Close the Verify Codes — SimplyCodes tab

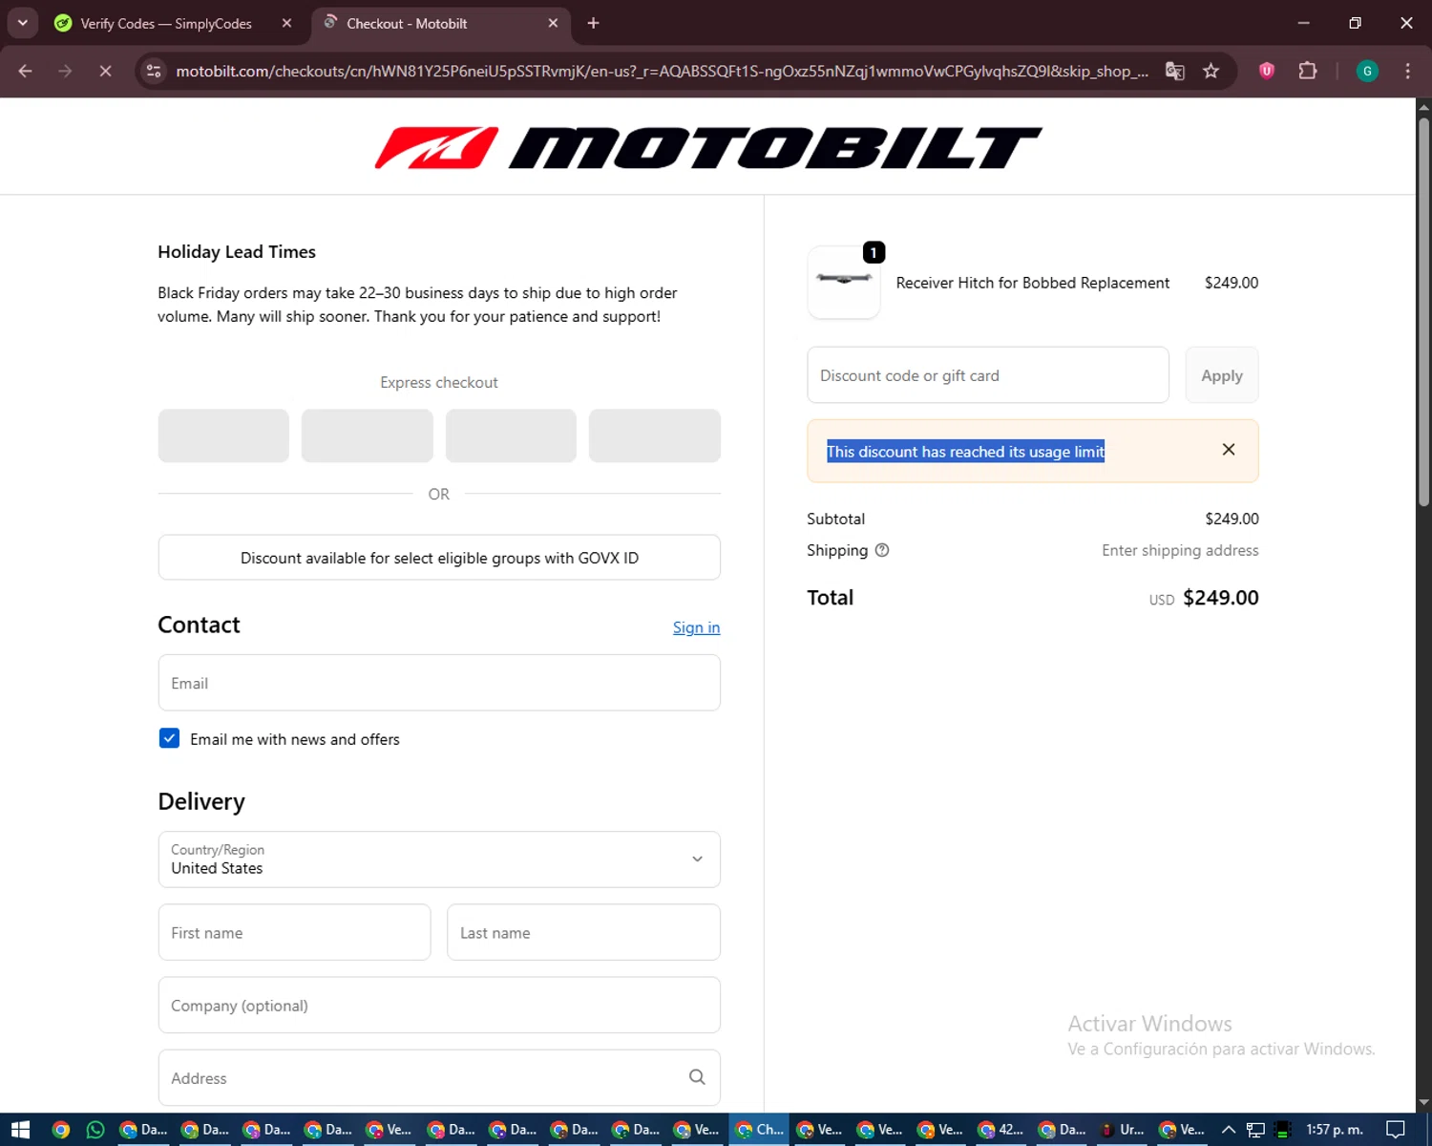(x=286, y=23)
